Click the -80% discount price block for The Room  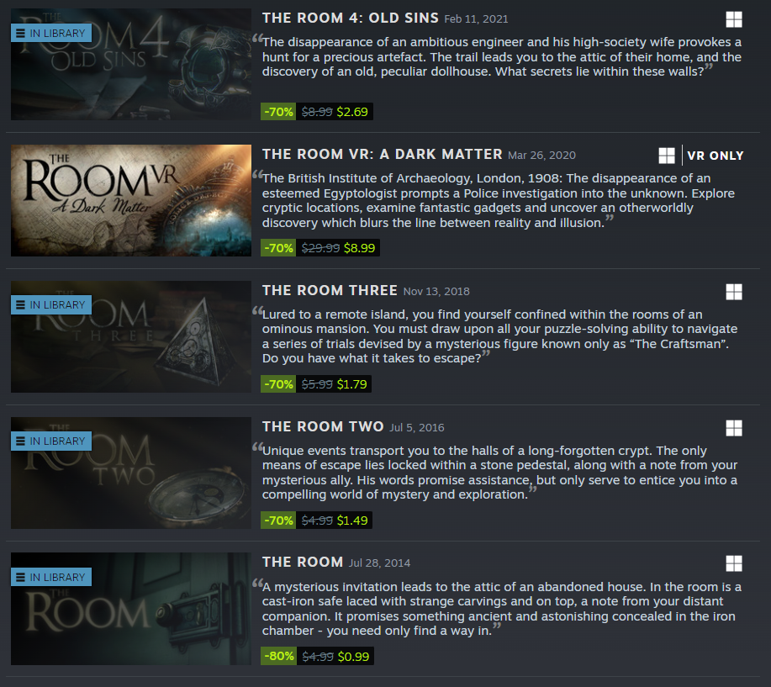click(x=317, y=656)
